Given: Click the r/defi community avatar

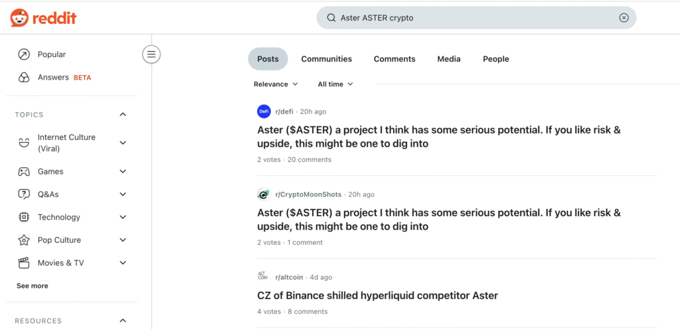Looking at the screenshot, I should click(x=264, y=111).
